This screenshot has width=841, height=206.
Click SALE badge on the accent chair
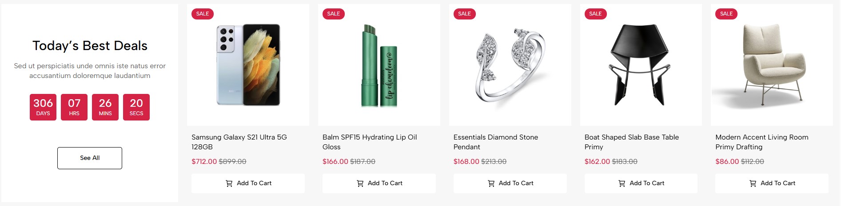pos(726,14)
